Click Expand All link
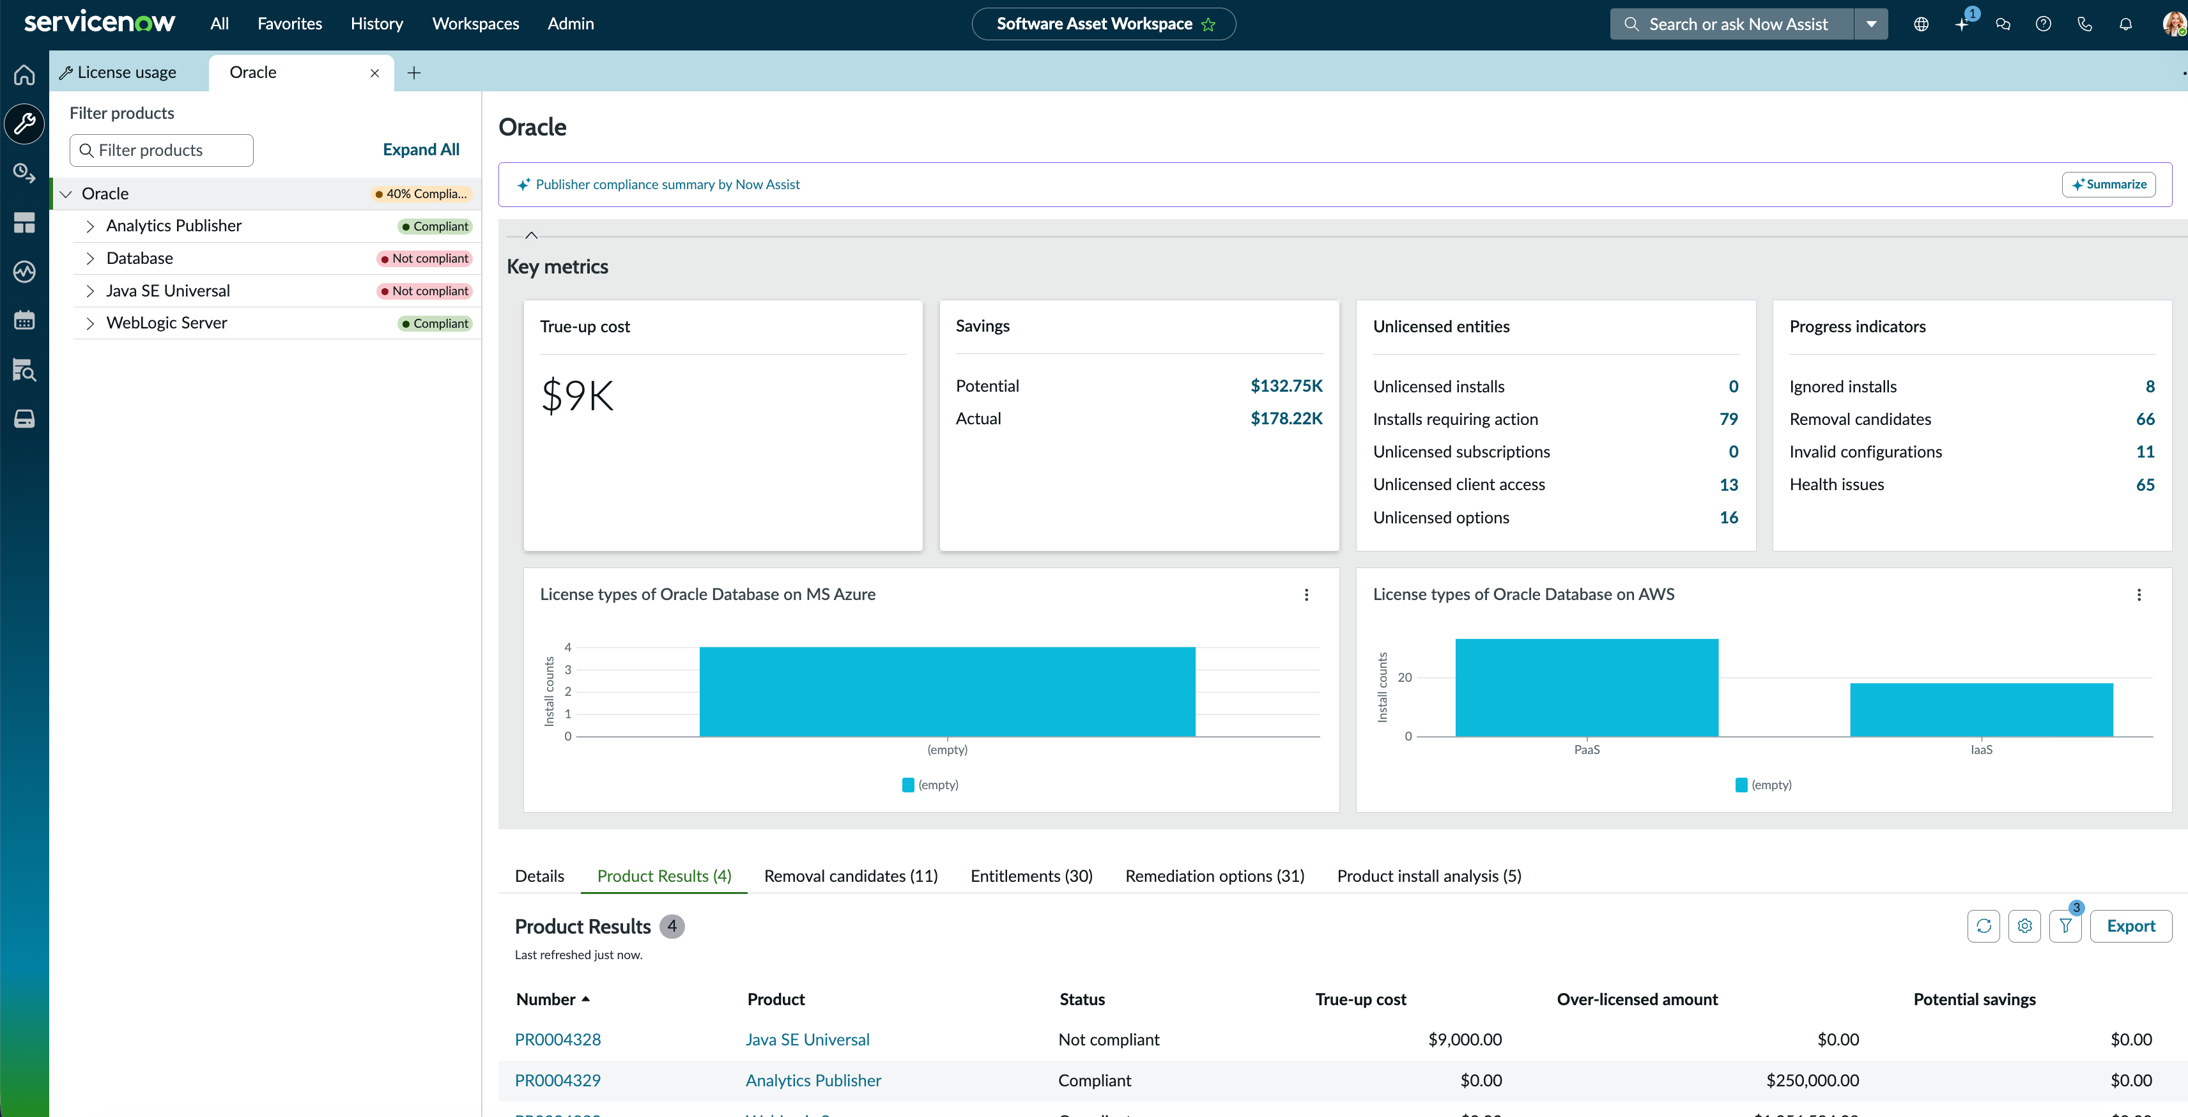This screenshot has height=1117, width=2188. click(420, 150)
